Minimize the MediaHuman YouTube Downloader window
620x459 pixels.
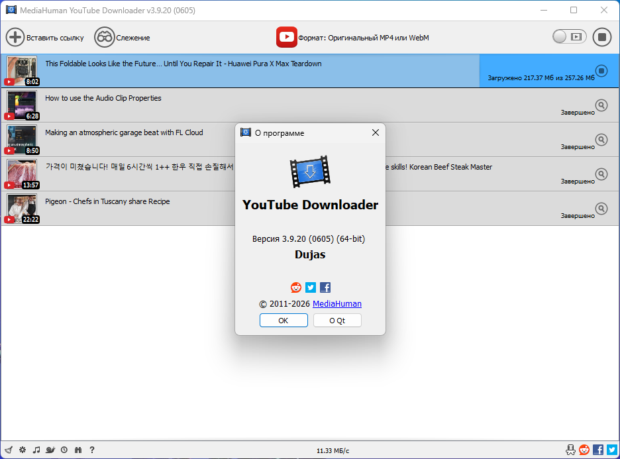pos(544,11)
